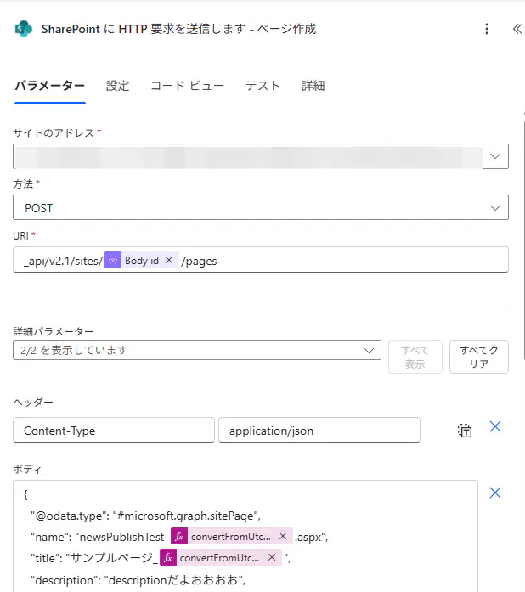Image resolution: width=525 pixels, height=592 pixels.
Task: Click the ボディ label
Action: (27, 470)
